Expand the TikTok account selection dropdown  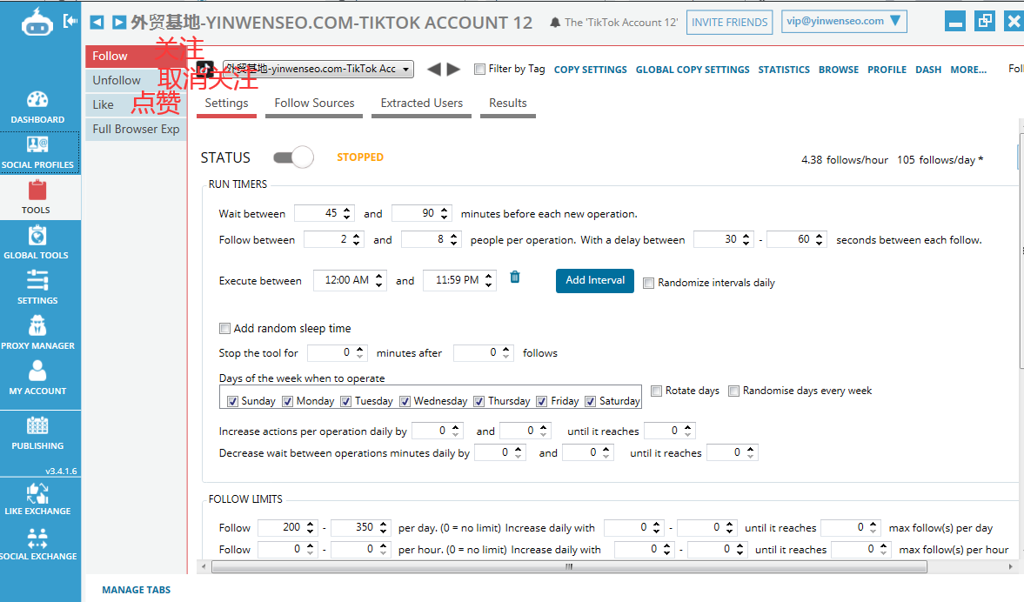pos(407,70)
